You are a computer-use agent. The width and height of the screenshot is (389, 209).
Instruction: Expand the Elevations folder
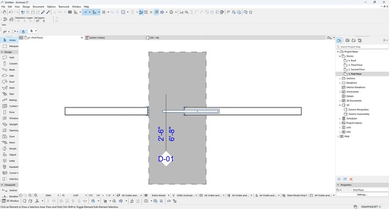click(x=340, y=83)
